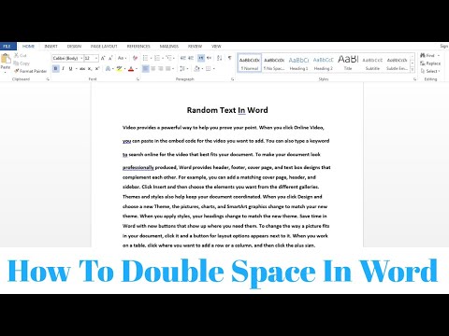
Task: Grow the font size
Action: 103,58
